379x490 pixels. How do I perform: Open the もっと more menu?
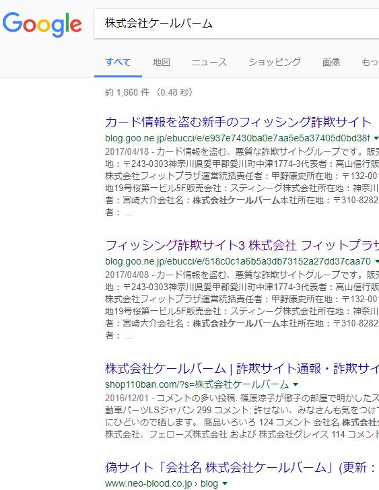pos(370,62)
